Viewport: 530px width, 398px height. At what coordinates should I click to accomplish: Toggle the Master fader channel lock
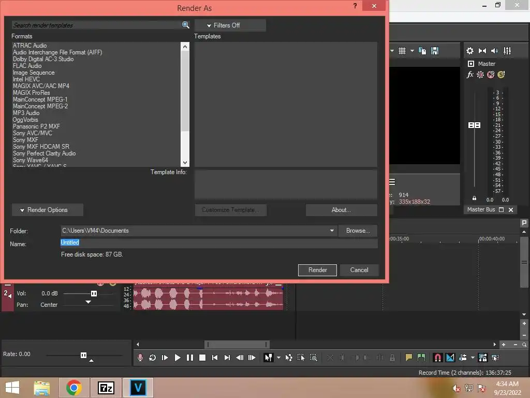tap(474, 198)
